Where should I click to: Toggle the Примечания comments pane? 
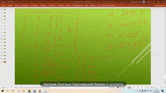[121, 88]
